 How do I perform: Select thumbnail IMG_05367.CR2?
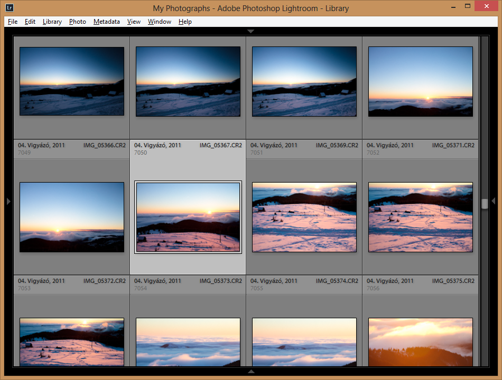coord(188,81)
